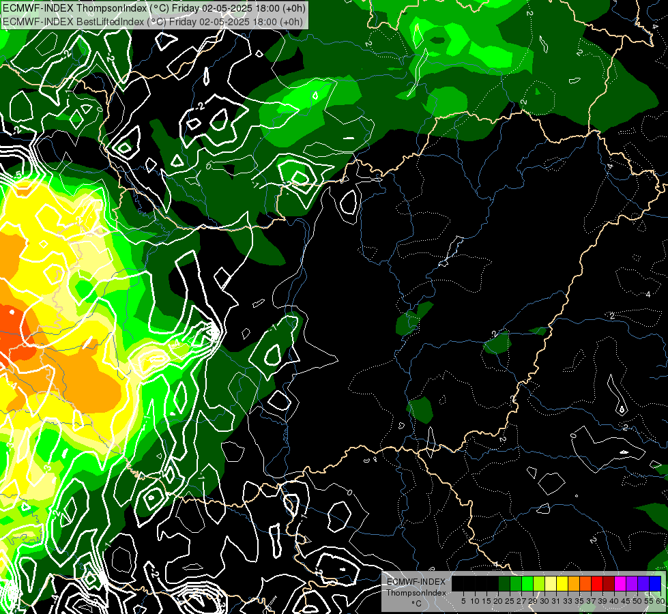The width and height of the screenshot is (668, 614).
Task: Click the violet 50–55 legend swatch
Action: [x=643, y=583]
